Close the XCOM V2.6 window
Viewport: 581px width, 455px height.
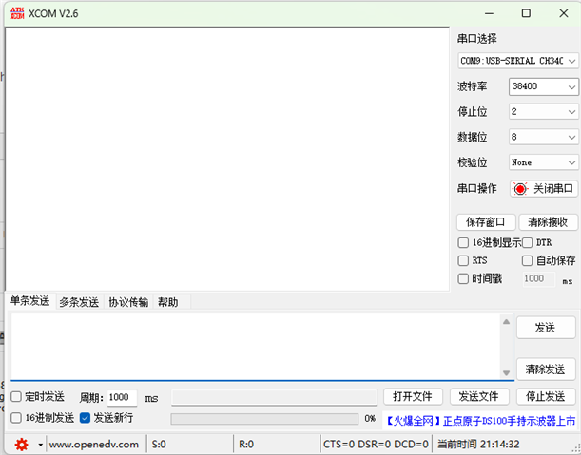point(564,13)
